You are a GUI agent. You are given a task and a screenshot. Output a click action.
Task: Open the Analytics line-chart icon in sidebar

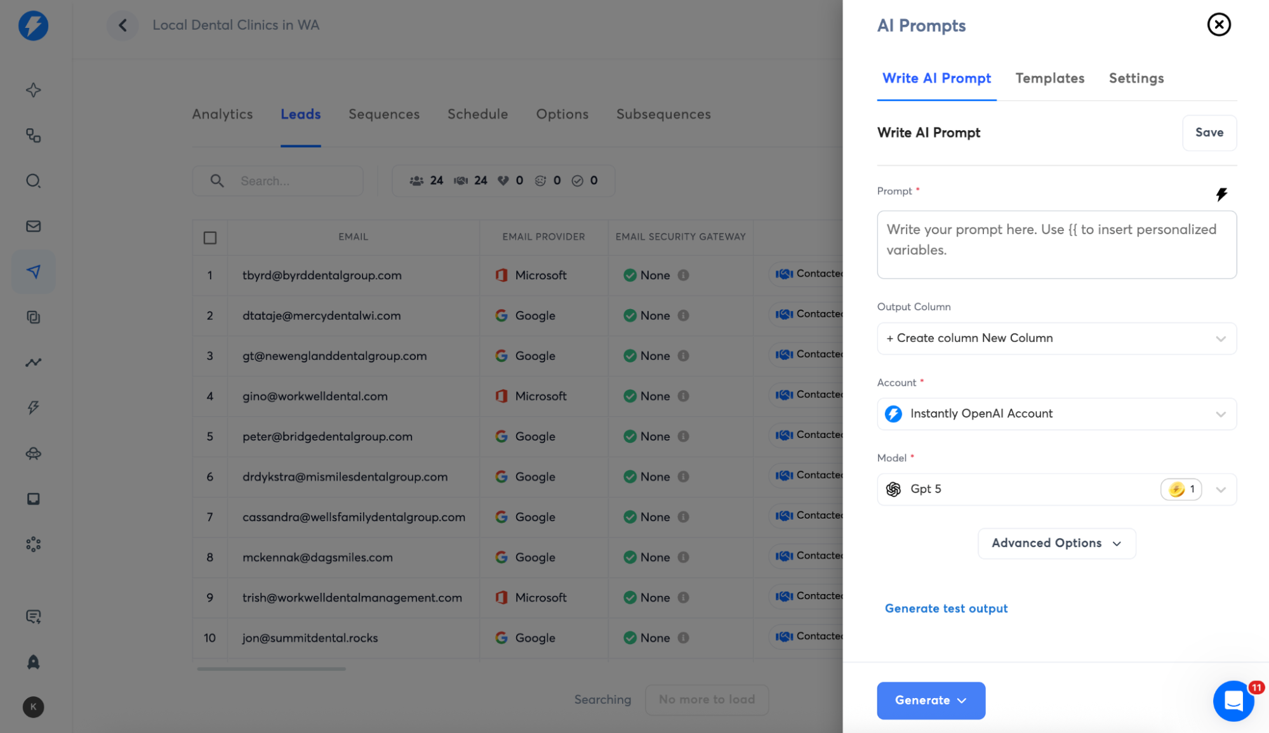33,362
